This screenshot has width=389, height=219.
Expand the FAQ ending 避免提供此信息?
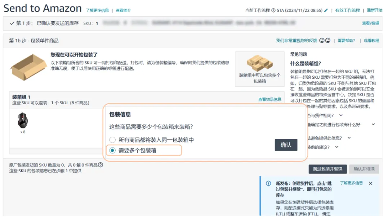tap(349, 138)
